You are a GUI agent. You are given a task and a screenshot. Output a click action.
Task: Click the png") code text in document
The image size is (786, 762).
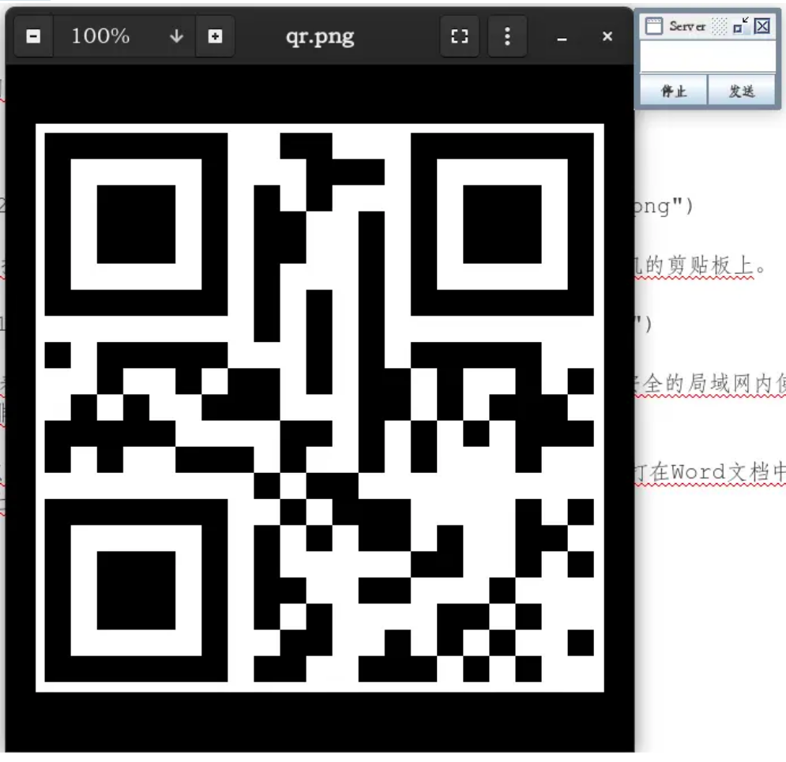[664, 206]
